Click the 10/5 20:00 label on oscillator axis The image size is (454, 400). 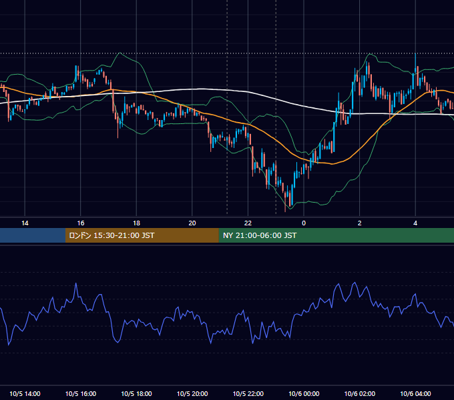pyautogui.click(x=192, y=393)
